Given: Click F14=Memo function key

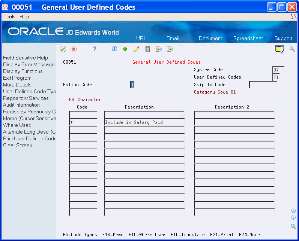Looking at the screenshot, I should coord(113,235).
